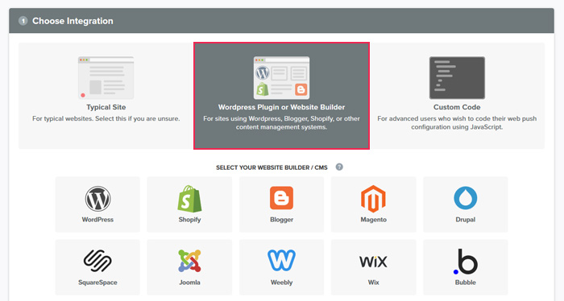Select the SquareSpace logo icon

tap(97, 261)
